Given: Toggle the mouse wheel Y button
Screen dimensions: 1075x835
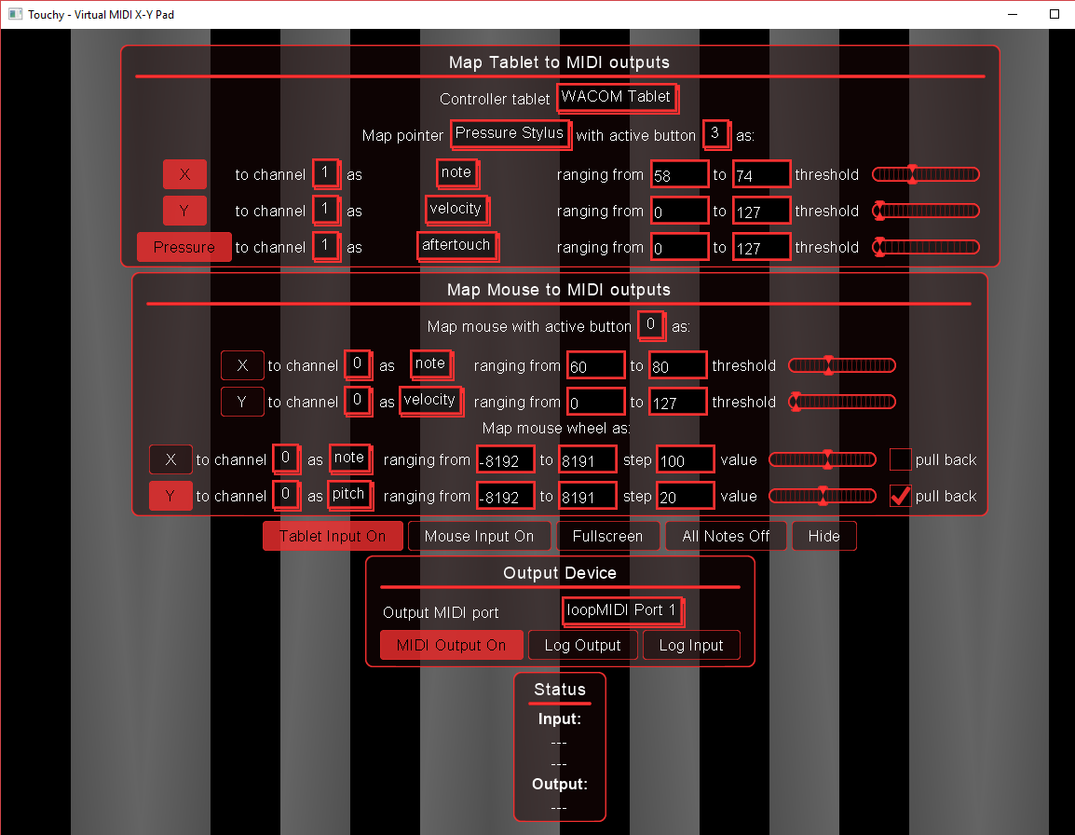Looking at the screenshot, I should [x=170, y=496].
